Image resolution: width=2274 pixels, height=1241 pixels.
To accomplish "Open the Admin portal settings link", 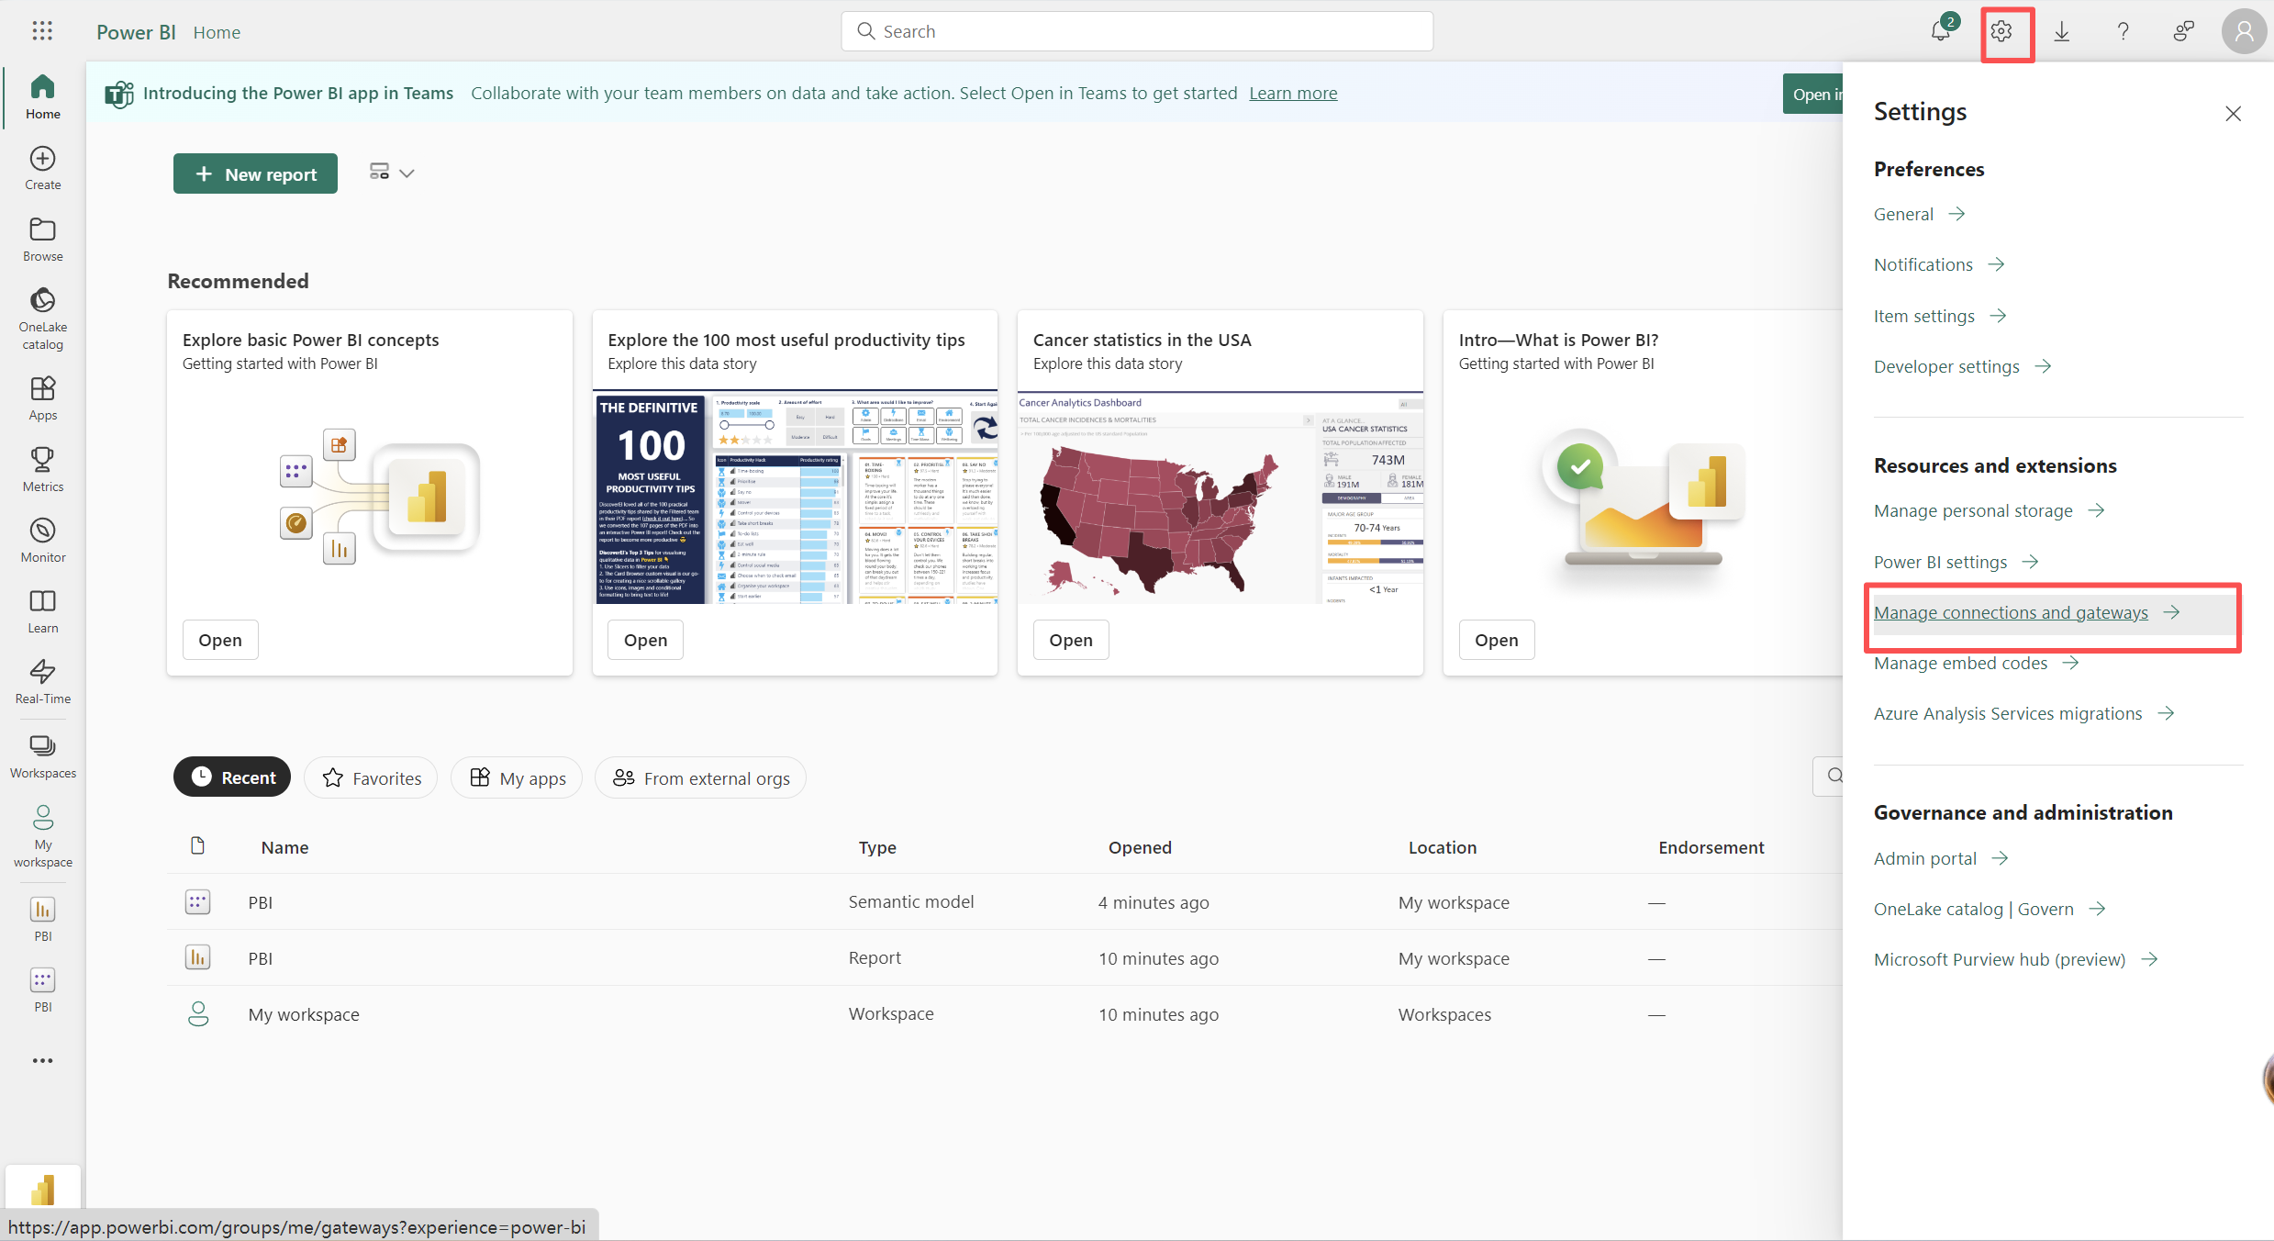I will click(x=1925, y=858).
